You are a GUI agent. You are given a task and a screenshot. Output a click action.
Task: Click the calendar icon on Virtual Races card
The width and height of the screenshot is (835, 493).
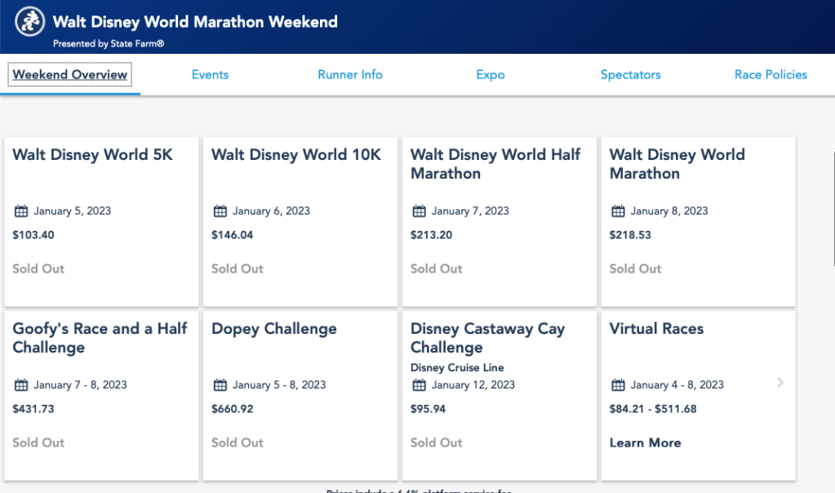pyautogui.click(x=618, y=384)
